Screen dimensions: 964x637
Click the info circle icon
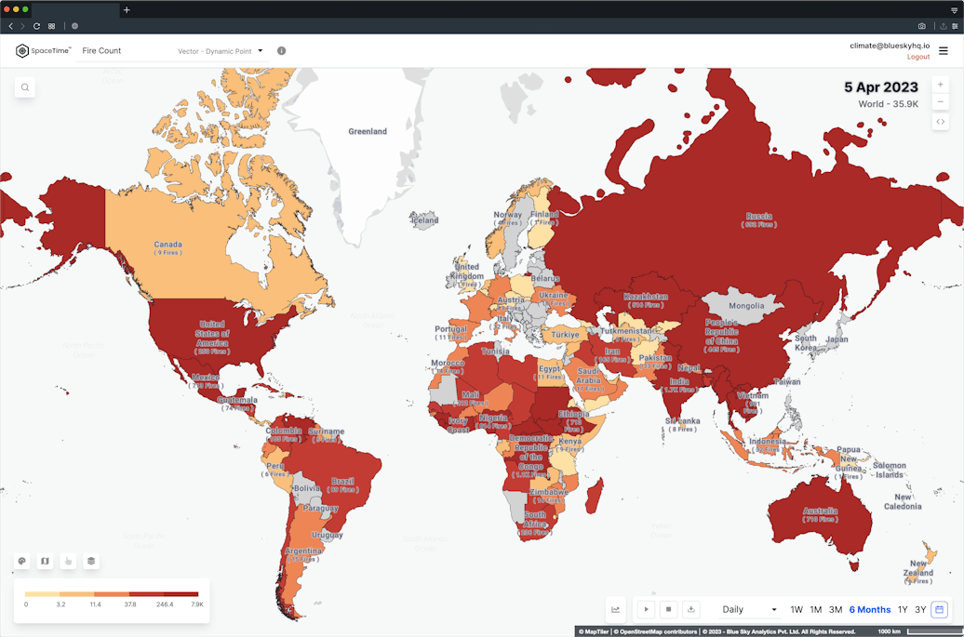tap(282, 51)
